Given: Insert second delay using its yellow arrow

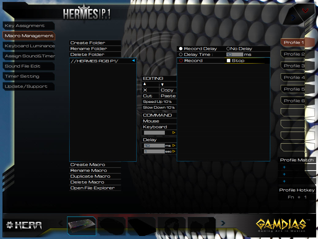Looking at the screenshot, I should point(174,151).
